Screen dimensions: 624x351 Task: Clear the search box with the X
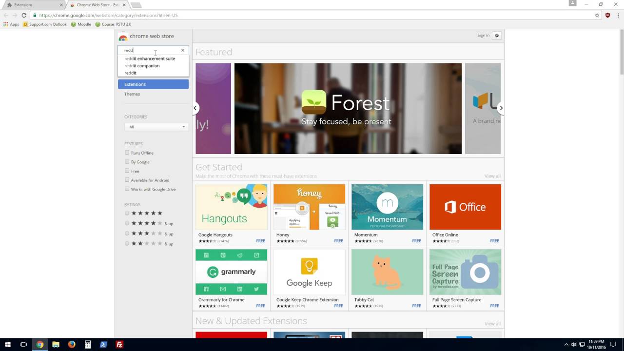tap(183, 50)
